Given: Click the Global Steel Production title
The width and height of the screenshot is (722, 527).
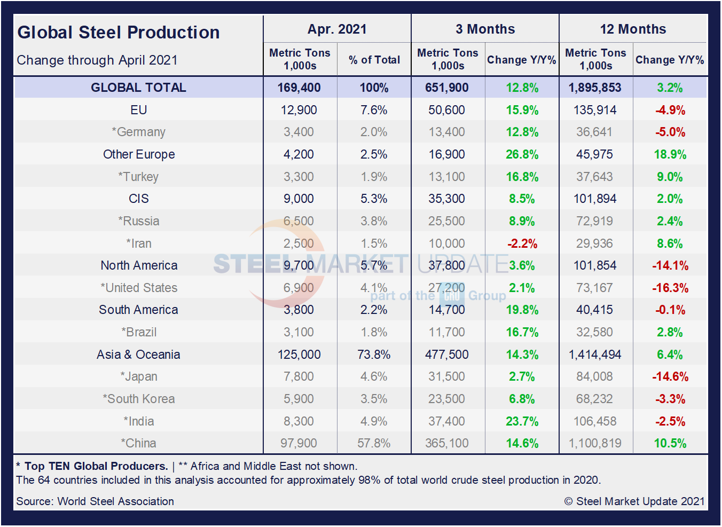Looking at the screenshot, I should pyautogui.click(x=119, y=33).
